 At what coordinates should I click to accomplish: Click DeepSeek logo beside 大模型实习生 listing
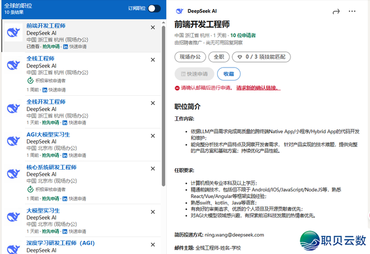coord(14,217)
